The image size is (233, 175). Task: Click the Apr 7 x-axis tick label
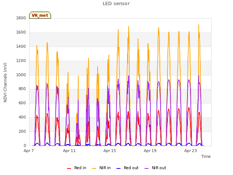coord(29,151)
